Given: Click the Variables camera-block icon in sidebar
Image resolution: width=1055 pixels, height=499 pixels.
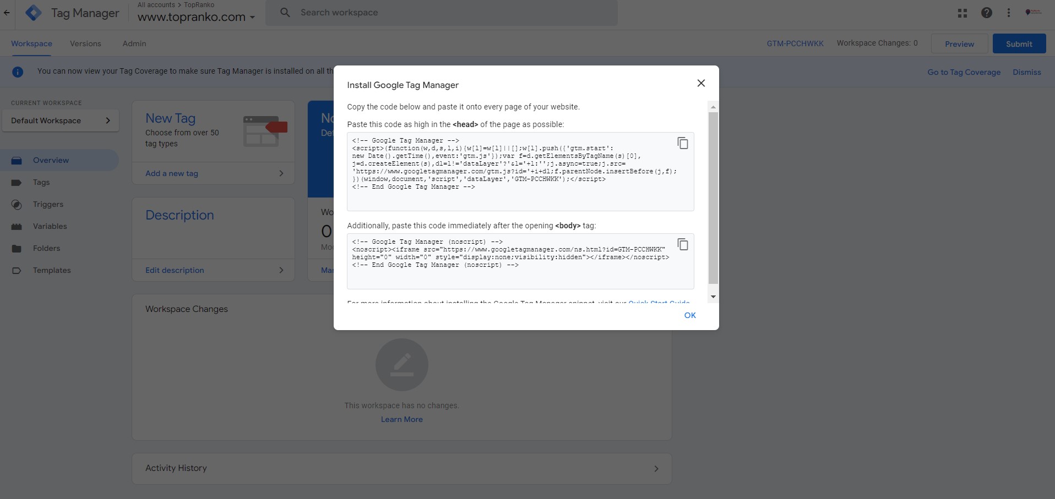Looking at the screenshot, I should pyautogui.click(x=17, y=227).
